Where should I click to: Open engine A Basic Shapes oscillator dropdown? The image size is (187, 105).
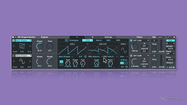point(23,41)
